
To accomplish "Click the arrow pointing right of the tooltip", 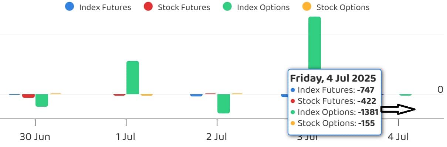I will coord(399,109).
